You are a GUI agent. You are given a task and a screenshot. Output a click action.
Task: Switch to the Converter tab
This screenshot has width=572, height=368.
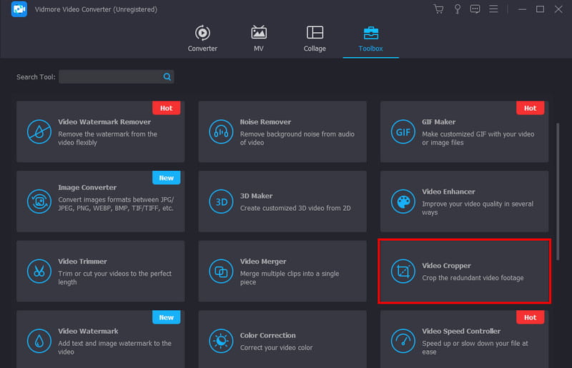[202, 39]
